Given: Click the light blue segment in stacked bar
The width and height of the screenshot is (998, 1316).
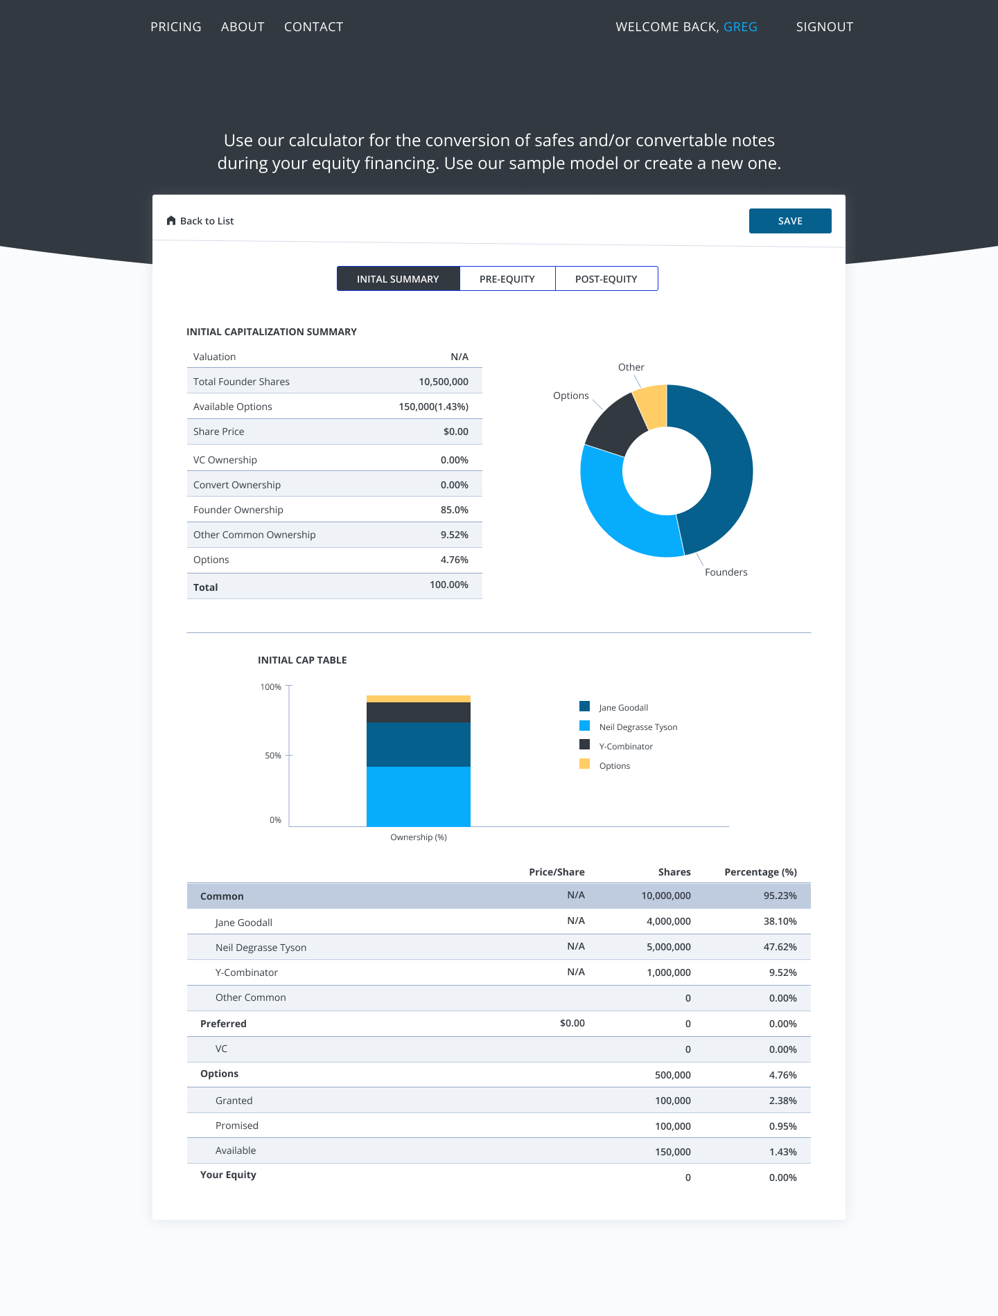Looking at the screenshot, I should [x=419, y=797].
